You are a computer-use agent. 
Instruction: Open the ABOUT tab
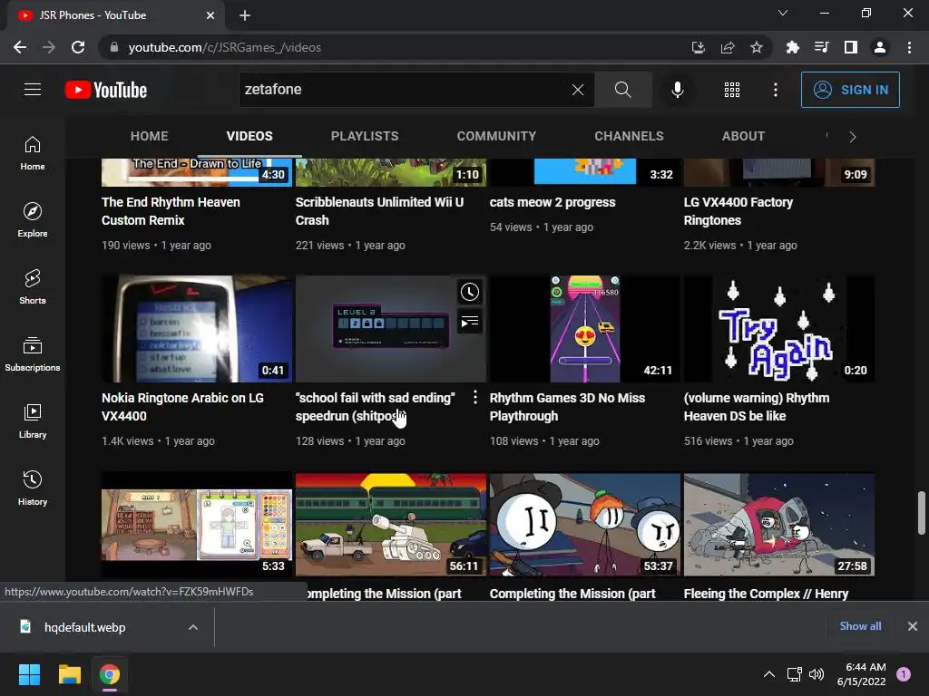(743, 136)
